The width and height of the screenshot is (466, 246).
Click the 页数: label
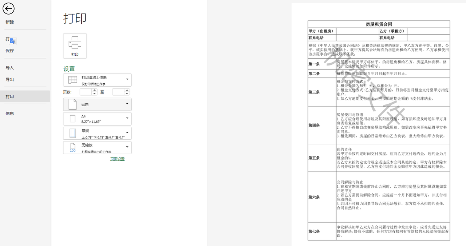click(x=67, y=92)
